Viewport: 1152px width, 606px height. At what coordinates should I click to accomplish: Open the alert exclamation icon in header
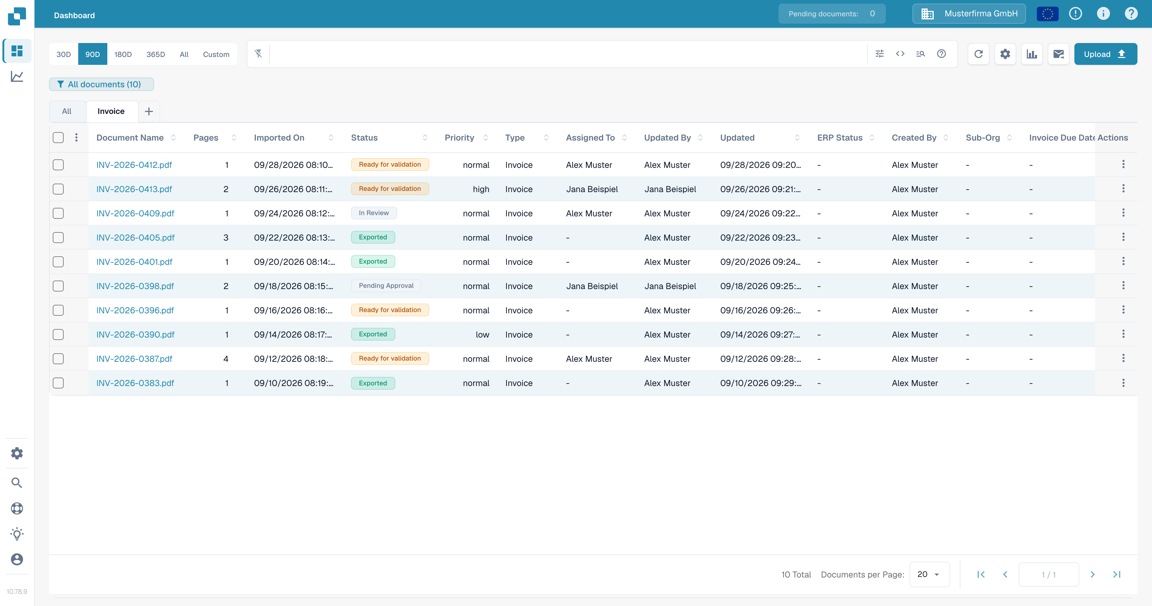tap(1076, 14)
